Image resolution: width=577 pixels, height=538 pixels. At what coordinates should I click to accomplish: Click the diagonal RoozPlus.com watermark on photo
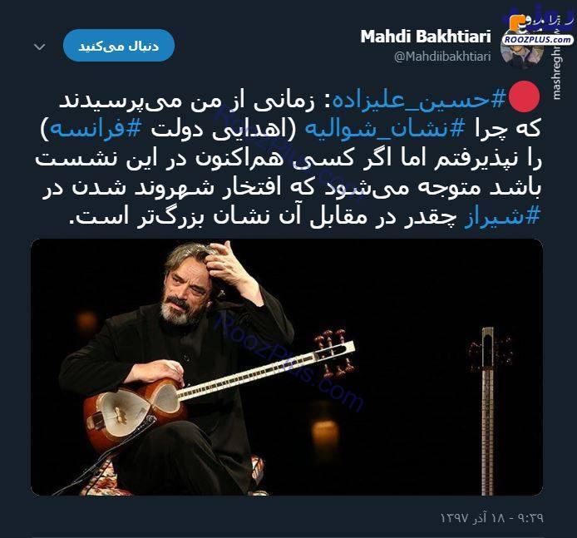288,361
